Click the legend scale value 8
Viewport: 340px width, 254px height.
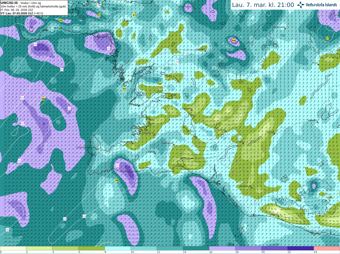(x=105, y=252)
